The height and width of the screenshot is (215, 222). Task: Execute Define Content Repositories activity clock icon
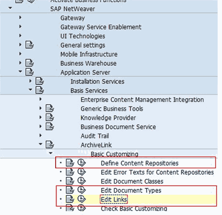coord(82,162)
